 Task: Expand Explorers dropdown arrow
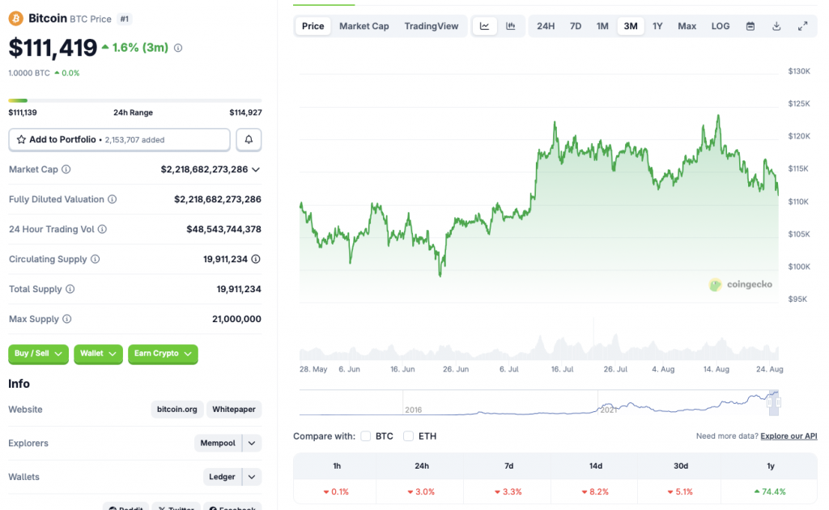coord(252,443)
